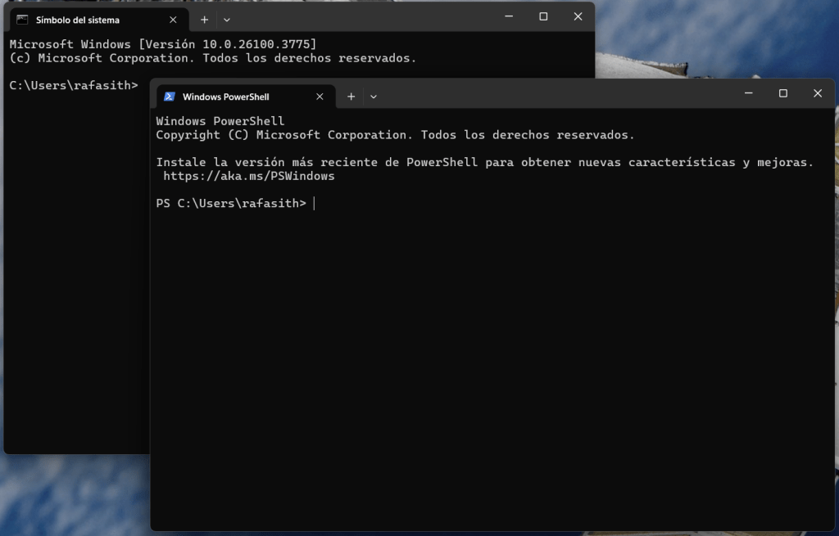839x536 pixels.
Task: Click the C:\Users\rafasith> prompt in Command Prompt
Action: [74, 85]
